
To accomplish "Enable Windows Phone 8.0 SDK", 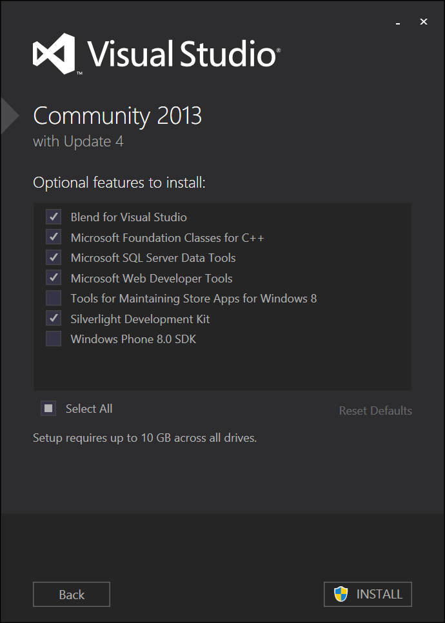I will coord(54,339).
